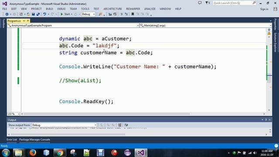This screenshot has height=157, width=279.
Task: Open the TOOLS menu
Action: click(85, 9)
